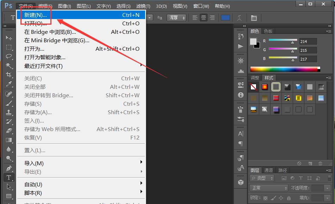Click the B value field showing 217
Image resolution: width=335 pixels, height=204 pixels.
point(308,59)
